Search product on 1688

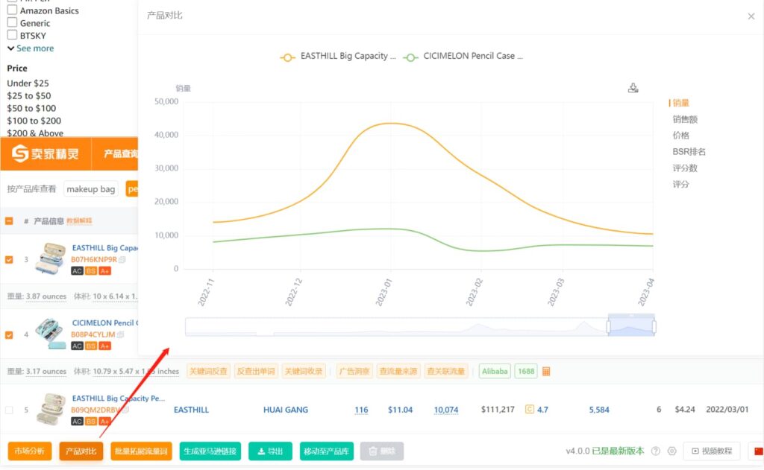[526, 371]
